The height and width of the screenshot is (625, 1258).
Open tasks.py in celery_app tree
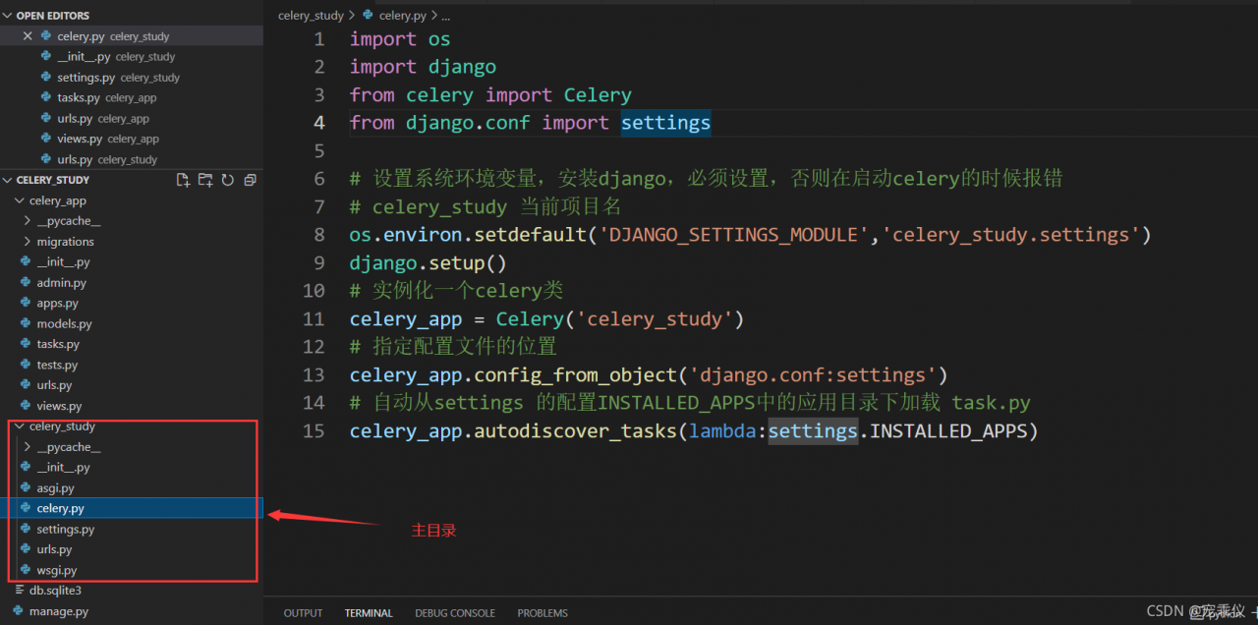coord(132,345)
